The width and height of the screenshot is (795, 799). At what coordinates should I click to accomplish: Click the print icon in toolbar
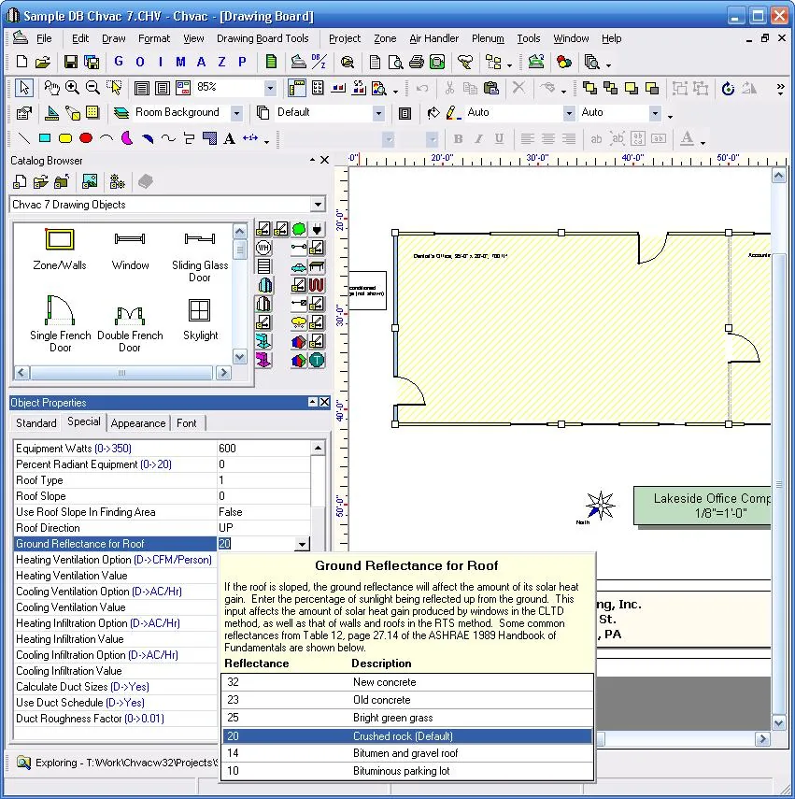coord(416,63)
